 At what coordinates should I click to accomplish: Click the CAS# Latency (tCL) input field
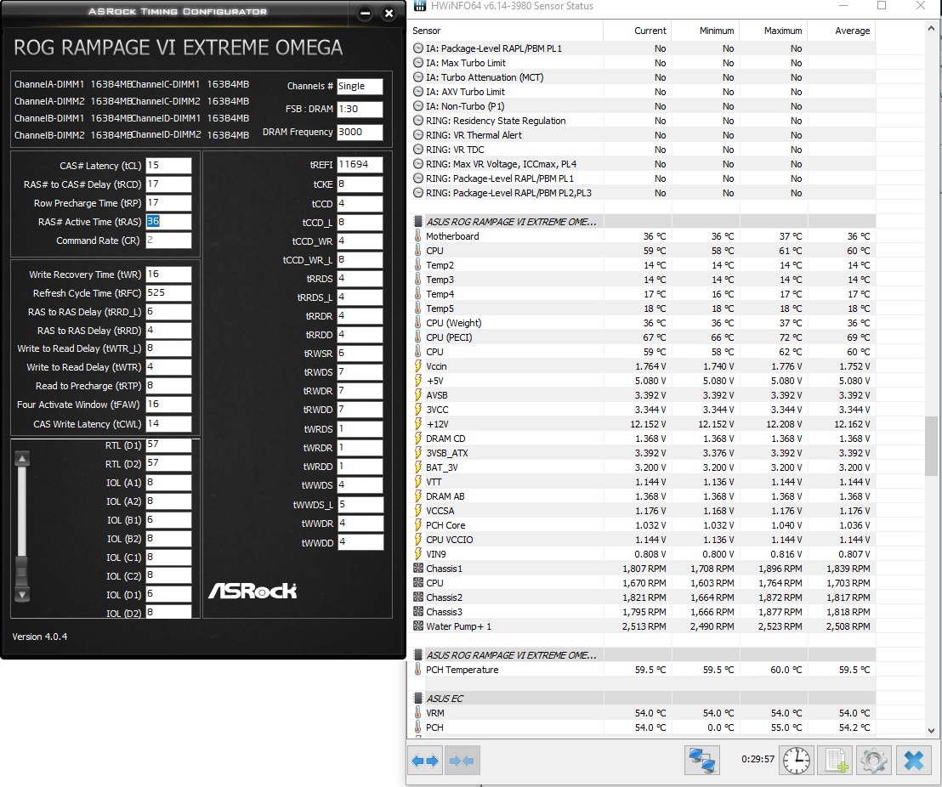click(x=168, y=165)
